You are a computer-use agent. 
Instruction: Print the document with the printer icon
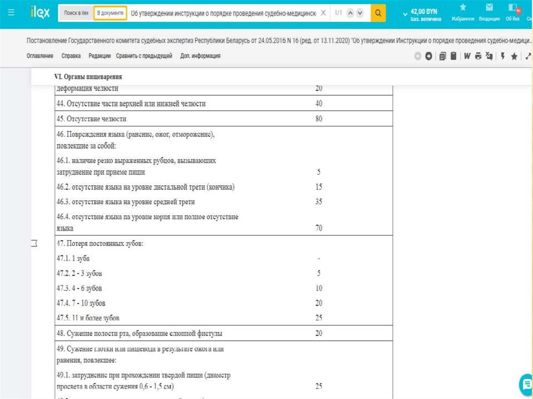click(478, 56)
